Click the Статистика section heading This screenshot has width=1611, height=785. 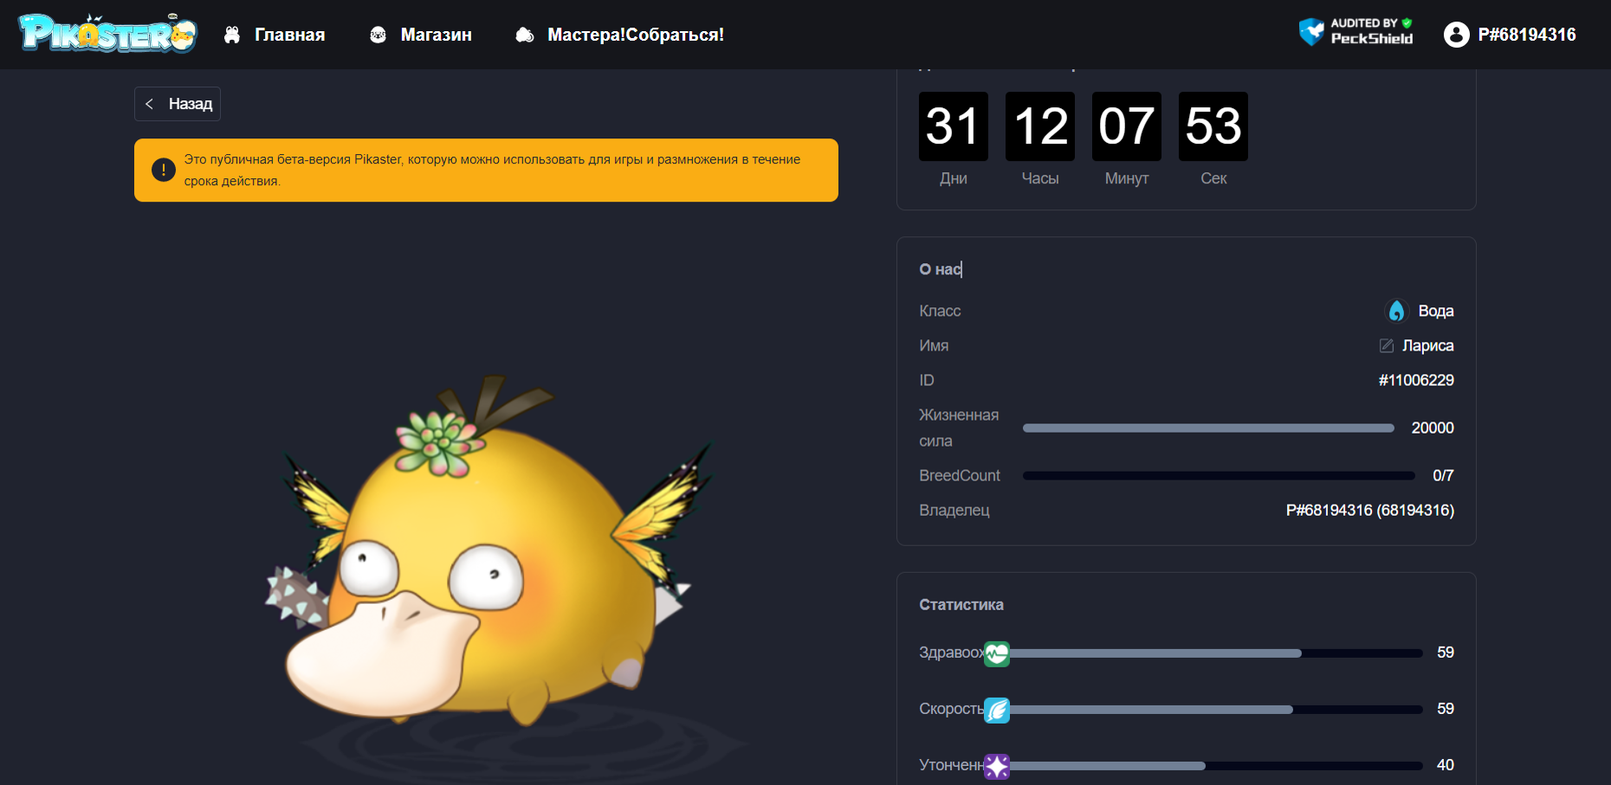pos(961,604)
